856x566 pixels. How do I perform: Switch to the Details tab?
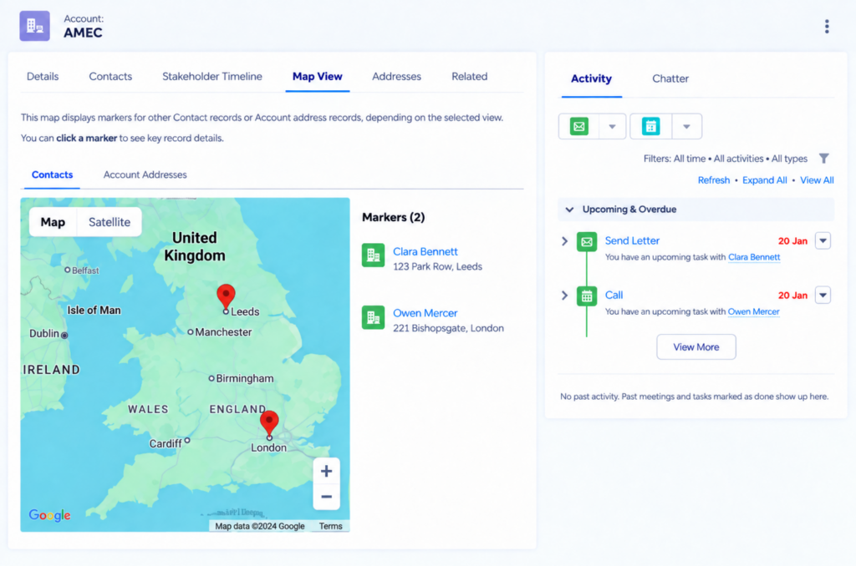43,76
